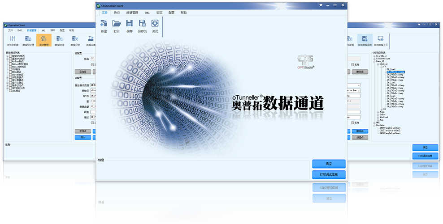
Task: Expand the AirCond node in right window
Action: [378, 118]
